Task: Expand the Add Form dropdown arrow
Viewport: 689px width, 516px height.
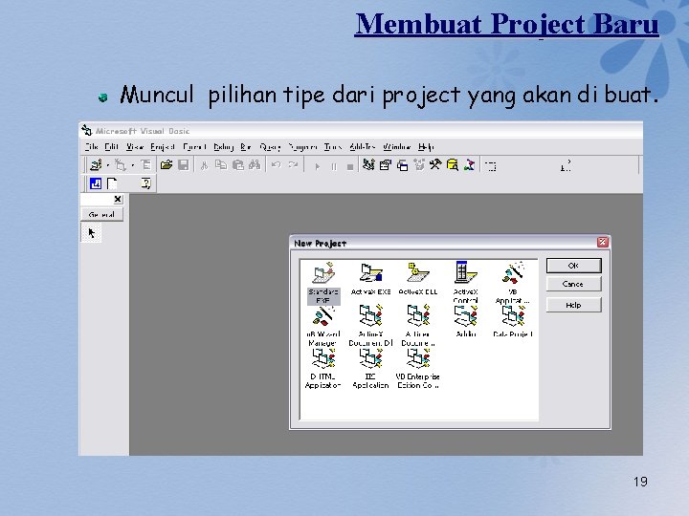Action: tap(132, 165)
